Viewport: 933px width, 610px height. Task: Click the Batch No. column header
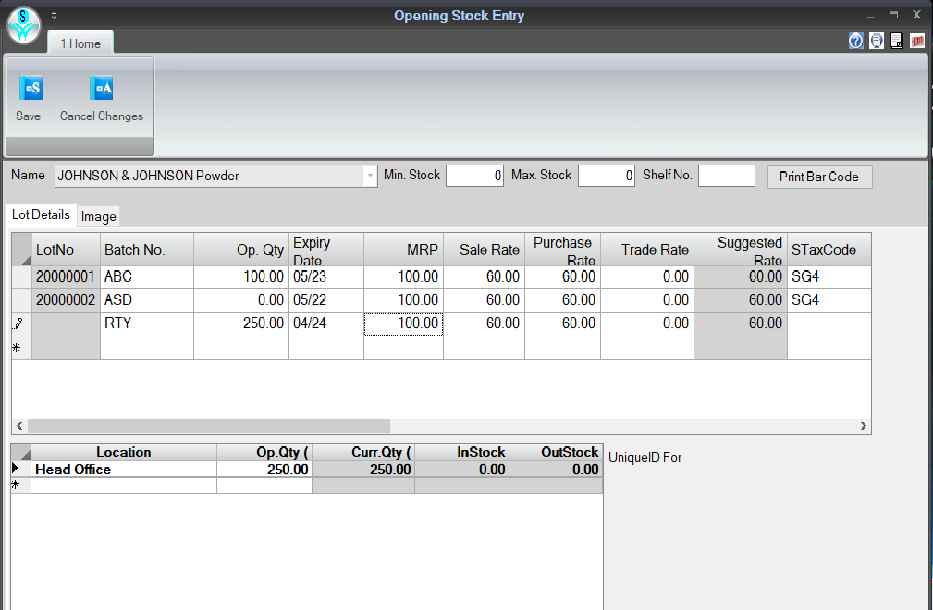tap(147, 250)
